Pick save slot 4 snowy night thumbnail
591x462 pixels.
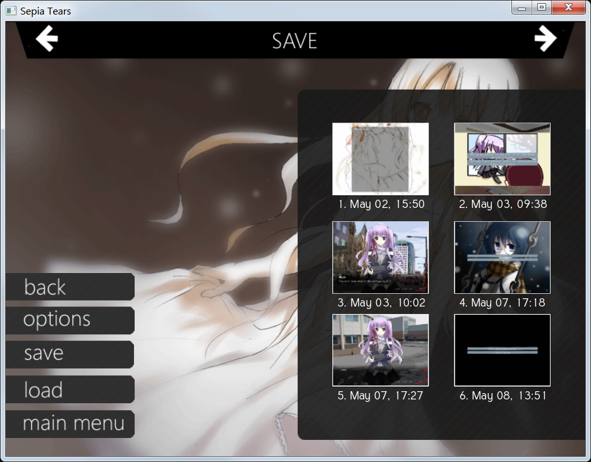coord(502,257)
